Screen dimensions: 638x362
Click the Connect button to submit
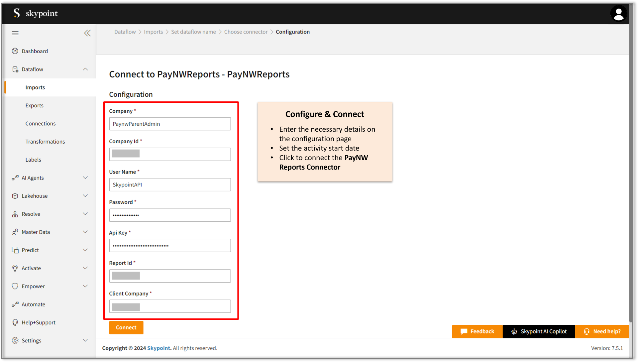[x=126, y=327]
